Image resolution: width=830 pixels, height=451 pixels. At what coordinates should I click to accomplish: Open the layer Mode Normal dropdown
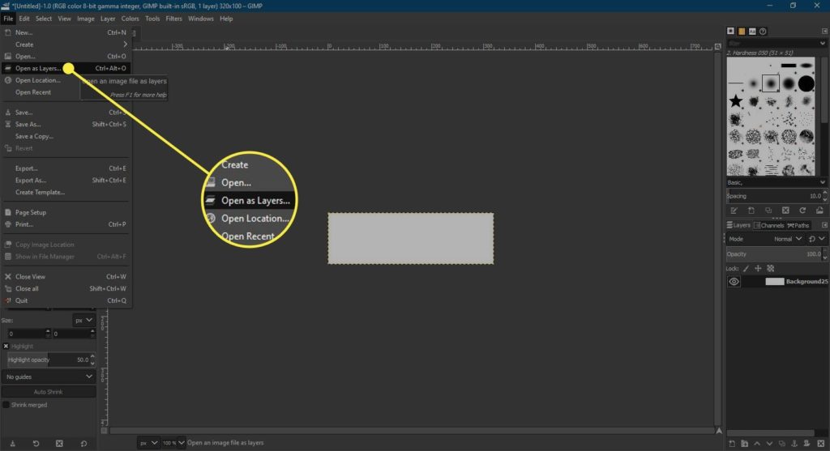point(788,239)
